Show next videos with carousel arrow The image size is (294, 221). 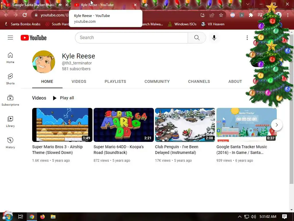(x=277, y=125)
